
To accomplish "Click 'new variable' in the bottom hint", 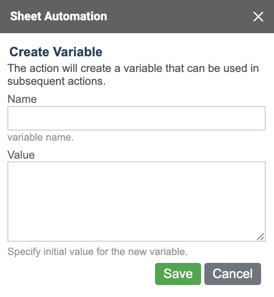I will tap(158, 252).
